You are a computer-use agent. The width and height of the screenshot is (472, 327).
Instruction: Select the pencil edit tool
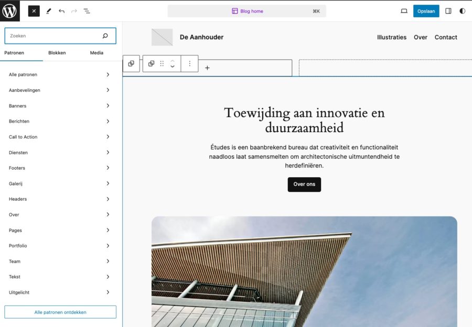pos(48,11)
